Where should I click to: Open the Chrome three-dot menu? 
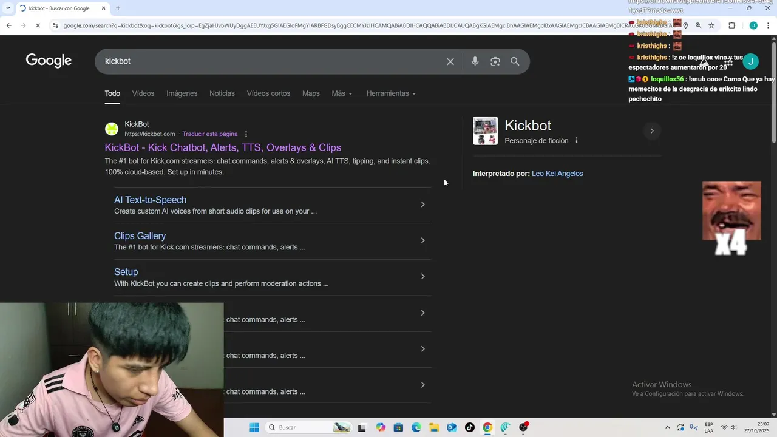[x=769, y=25]
